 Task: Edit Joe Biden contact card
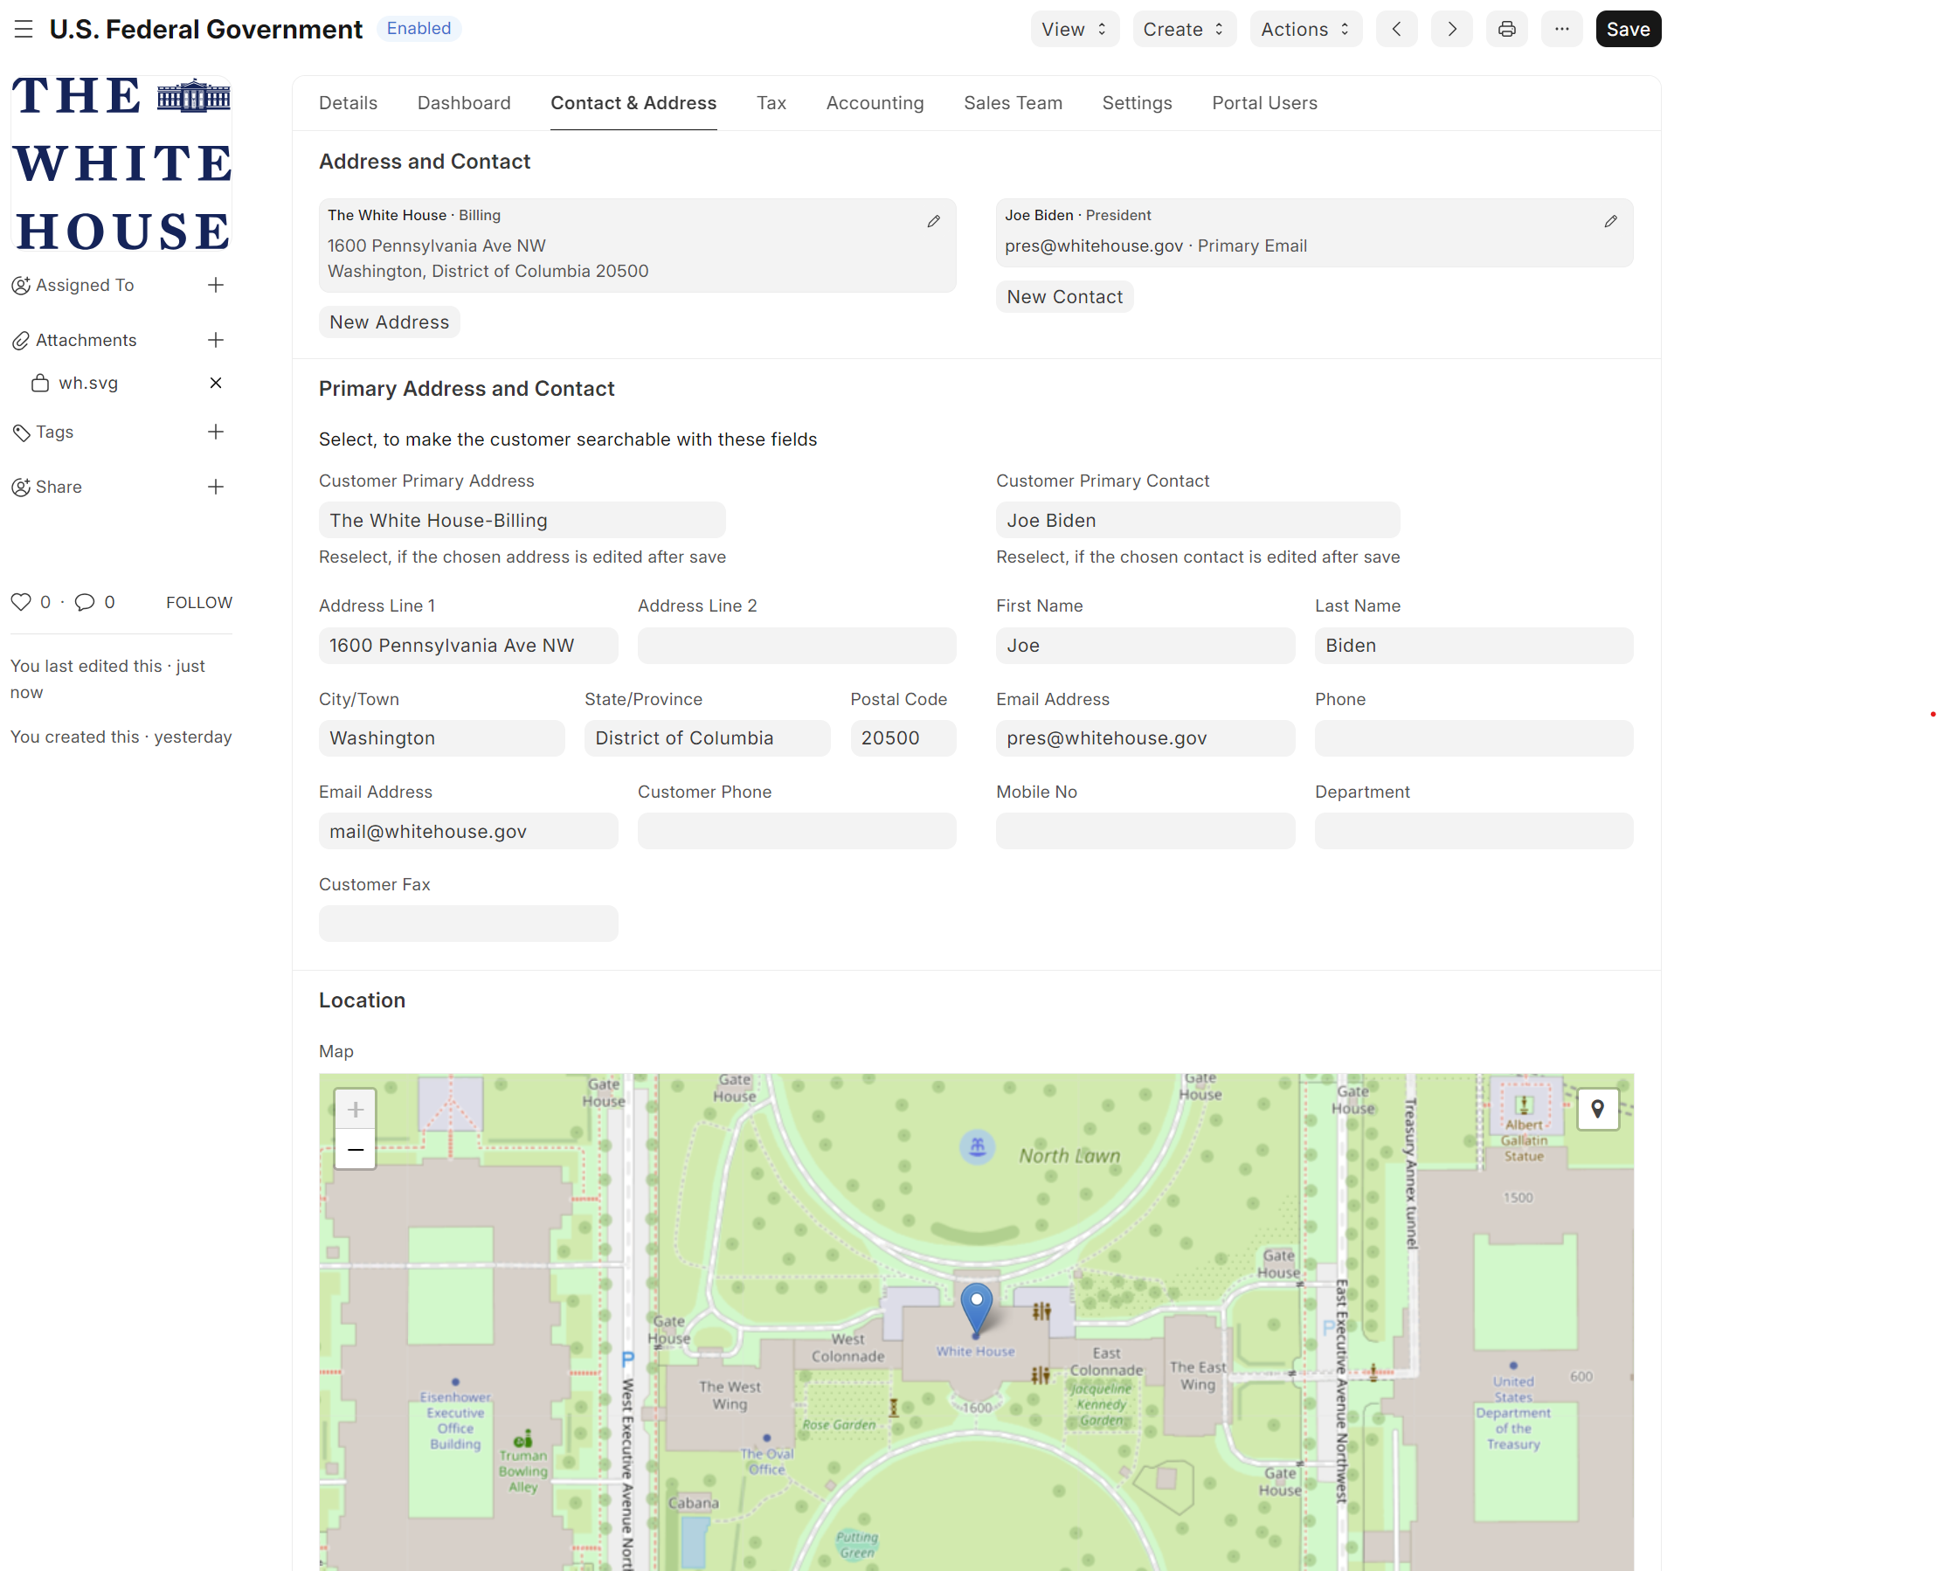pos(1610,221)
